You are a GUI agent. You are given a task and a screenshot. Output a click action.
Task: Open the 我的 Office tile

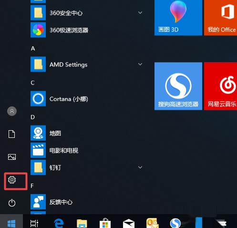click(220, 18)
